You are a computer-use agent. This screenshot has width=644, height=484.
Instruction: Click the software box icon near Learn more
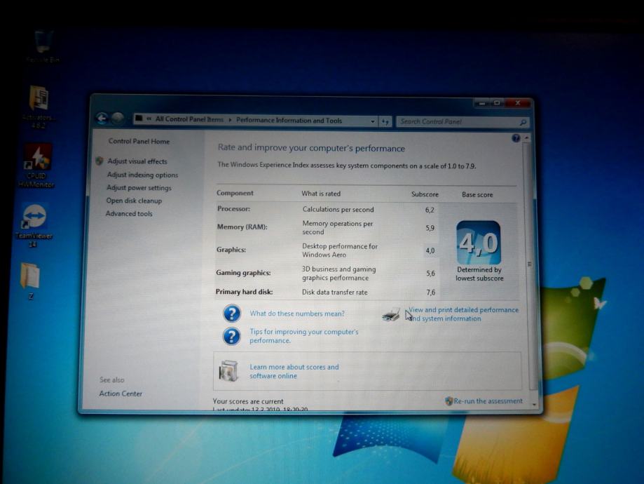(228, 370)
